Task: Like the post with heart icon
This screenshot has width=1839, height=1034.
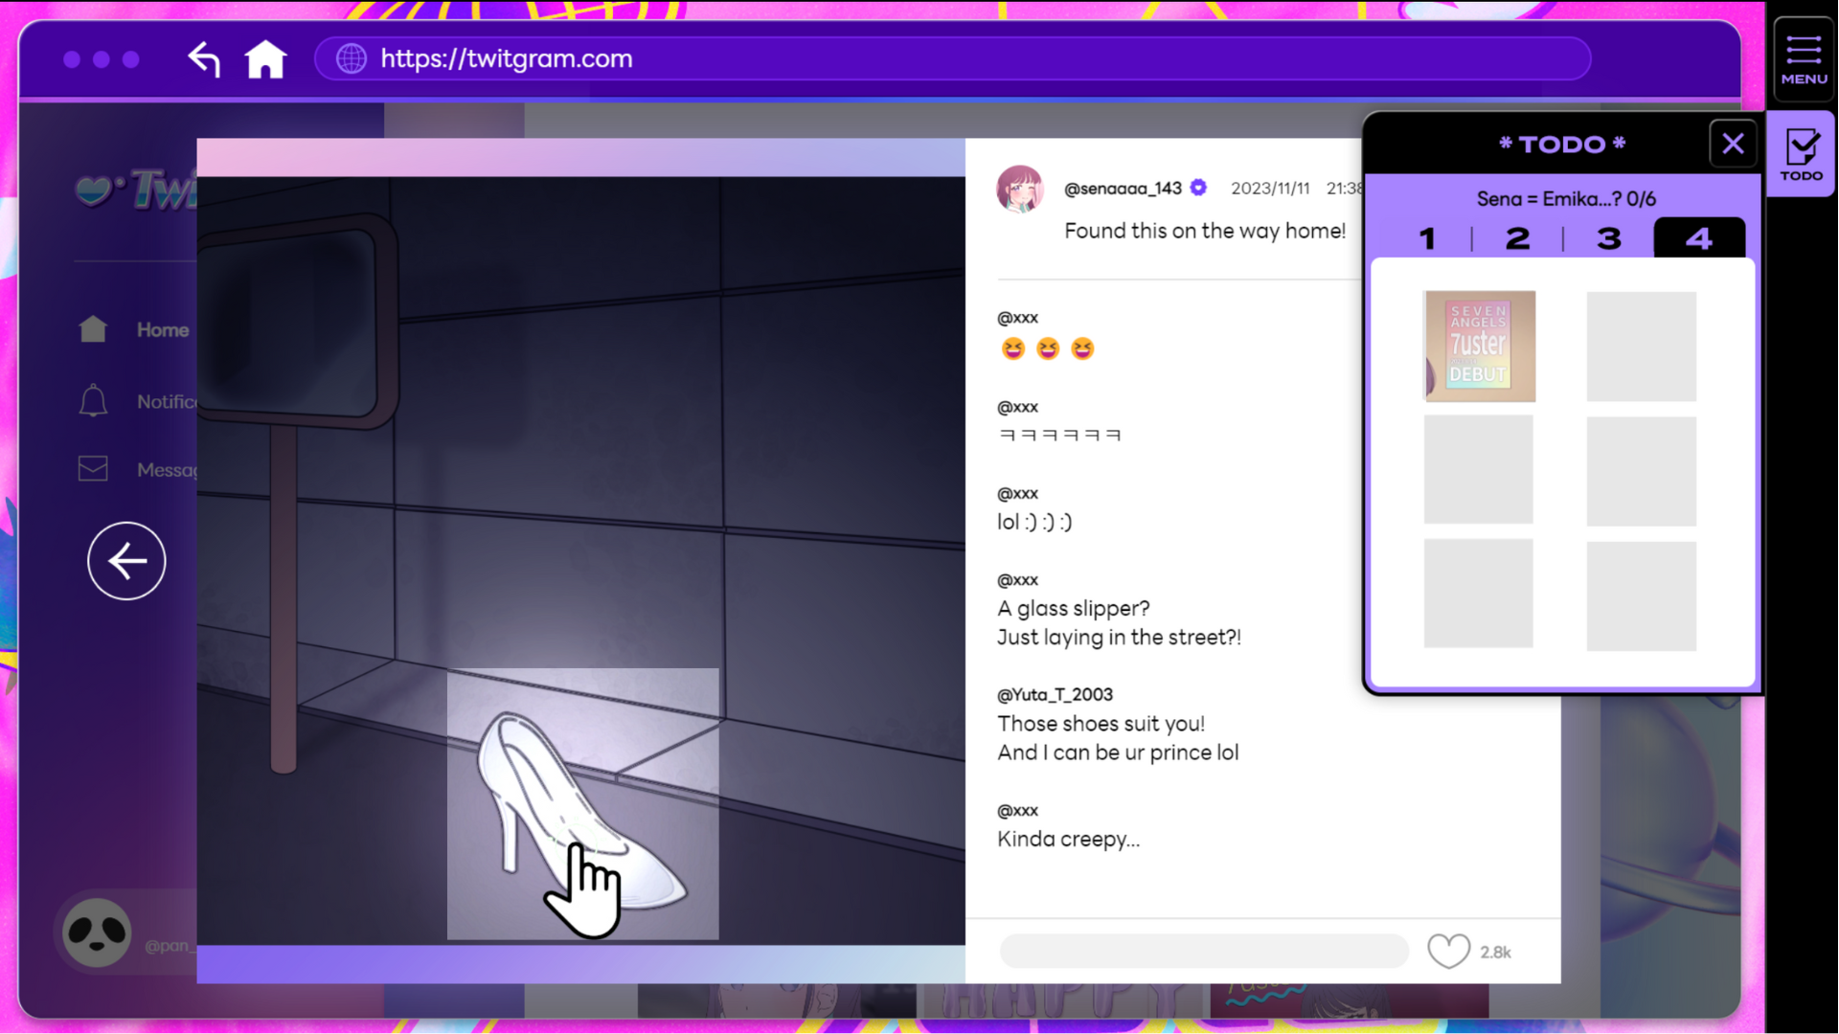Action: click(x=1448, y=951)
